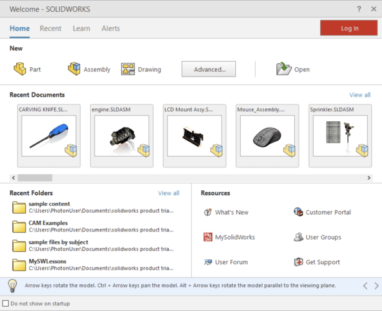The width and height of the screenshot is (382, 311).
Task: Show the previous tip arrow
Action: tap(365, 285)
